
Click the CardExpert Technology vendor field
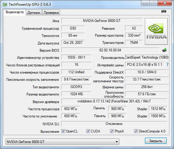pyautogui.click(x=147, y=57)
